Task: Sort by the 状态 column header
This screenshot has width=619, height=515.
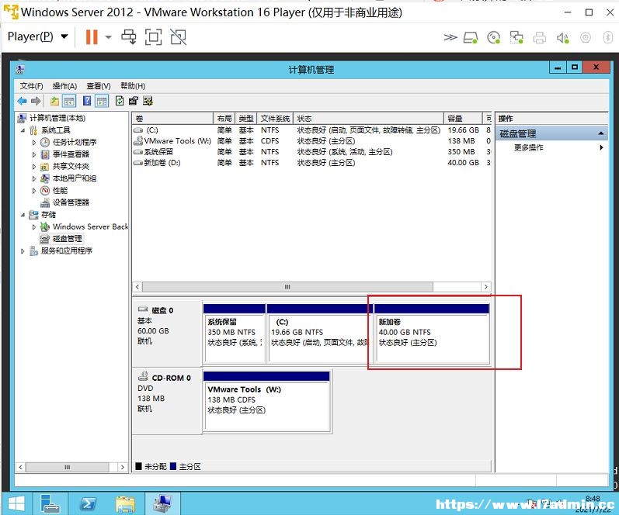Action: point(369,119)
